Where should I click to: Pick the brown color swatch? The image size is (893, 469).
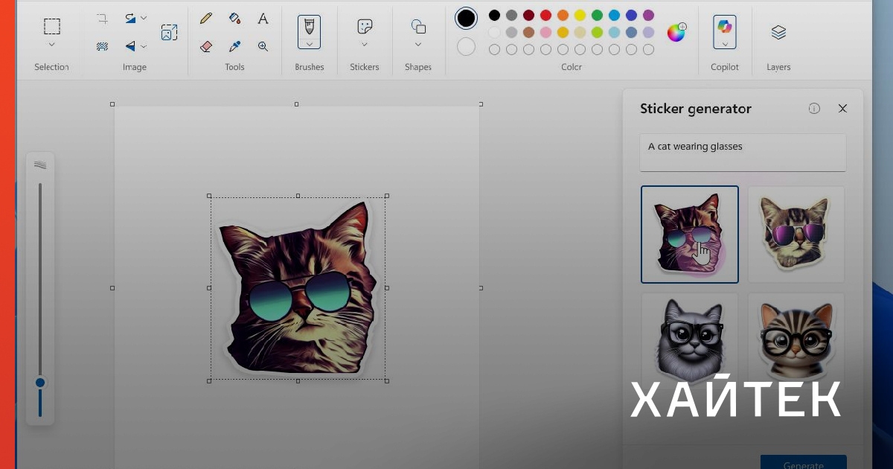[528, 32]
